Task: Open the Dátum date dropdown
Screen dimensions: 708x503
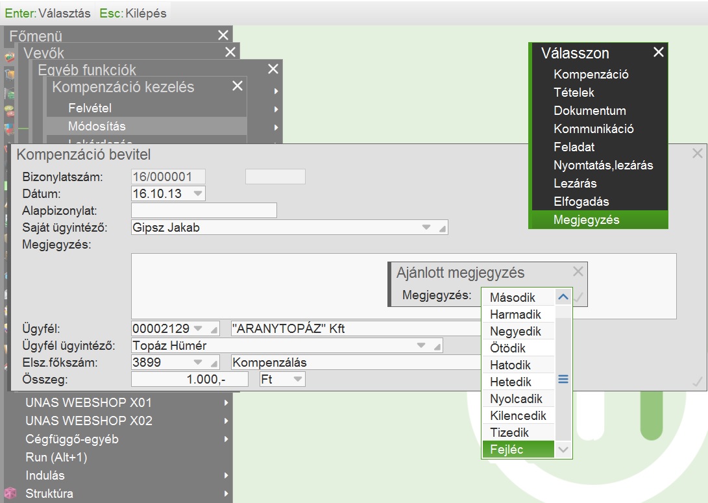Action: [198, 193]
